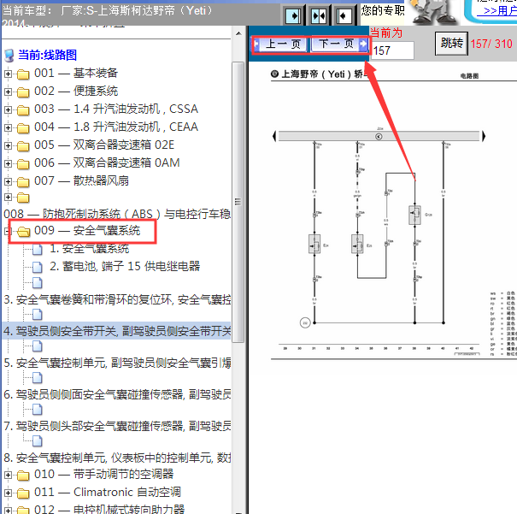Expand folder 011 — Climatronic 自动空调
This screenshot has width=517, height=514.
coord(8,493)
